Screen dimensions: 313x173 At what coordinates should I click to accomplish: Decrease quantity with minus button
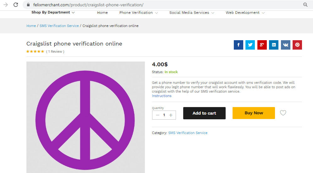pyautogui.click(x=157, y=115)
